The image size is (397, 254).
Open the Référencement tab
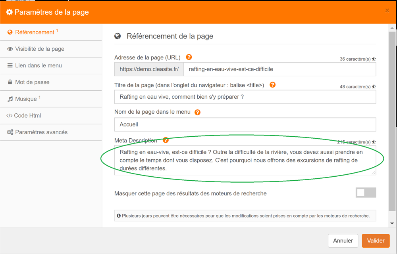pos(35,32)
